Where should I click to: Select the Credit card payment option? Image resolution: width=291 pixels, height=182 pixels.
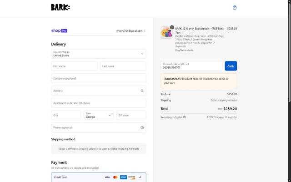click(x=99, y=177)
